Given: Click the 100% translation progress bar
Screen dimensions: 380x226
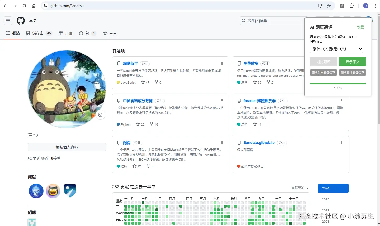Looking at the screenshot, I should [338, 83].
